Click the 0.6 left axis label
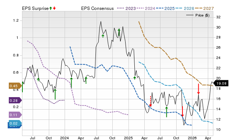 16,73
